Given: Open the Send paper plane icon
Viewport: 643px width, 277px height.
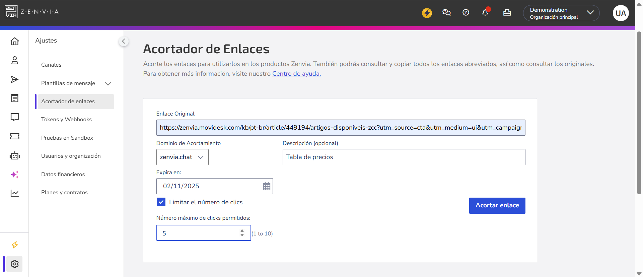Looking at the screenshot, I should coord(15,79).
